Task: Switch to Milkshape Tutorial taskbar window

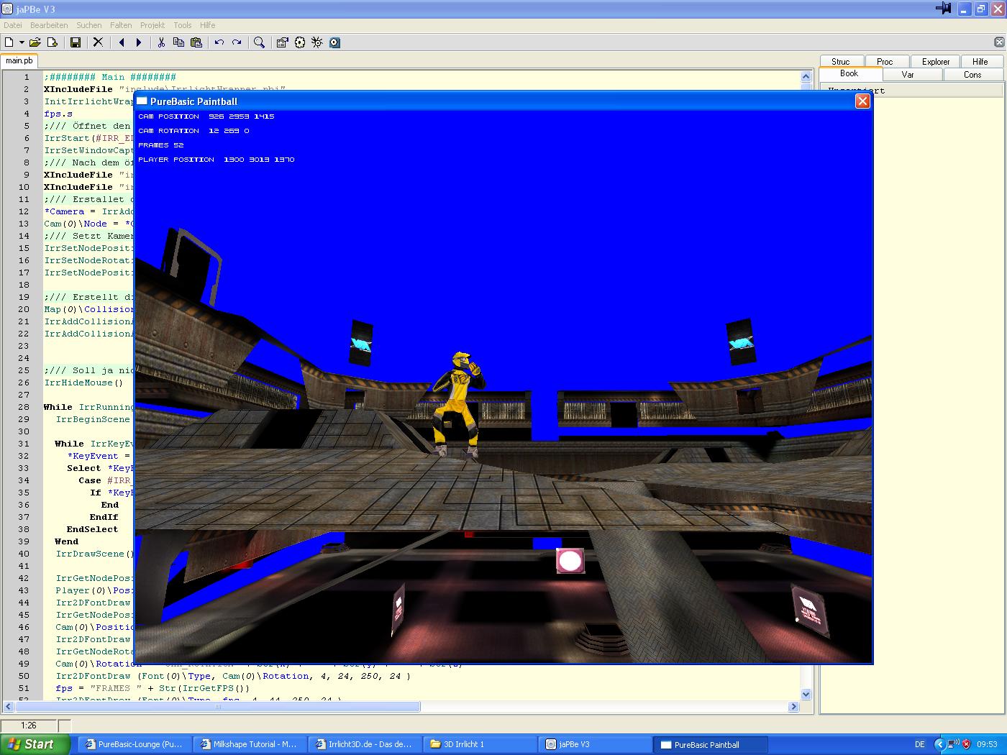Action: [251, 744]
